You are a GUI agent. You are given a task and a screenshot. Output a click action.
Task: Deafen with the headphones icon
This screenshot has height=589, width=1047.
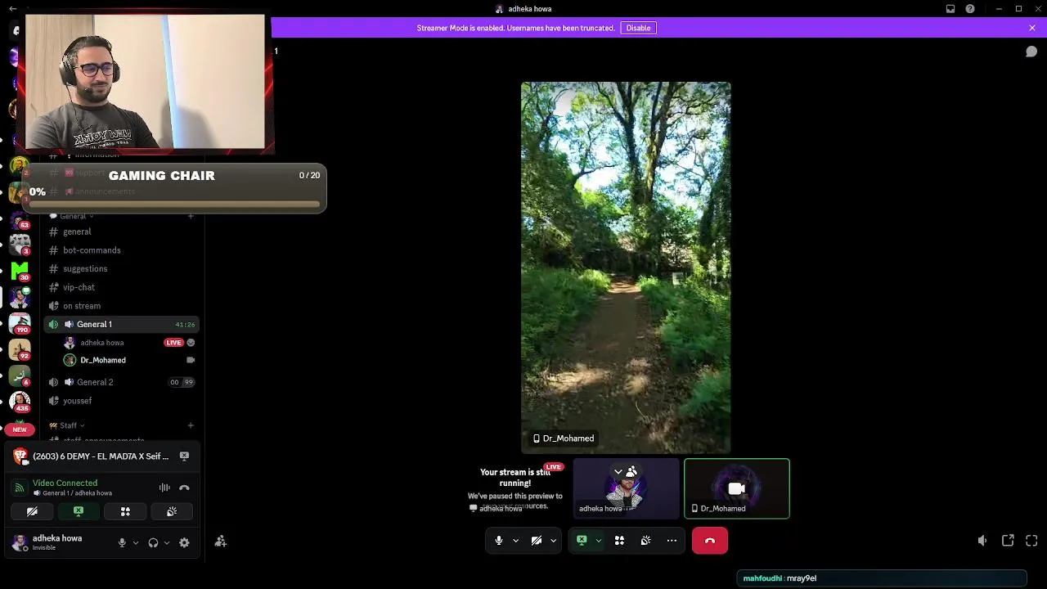[x=153, y=542]
